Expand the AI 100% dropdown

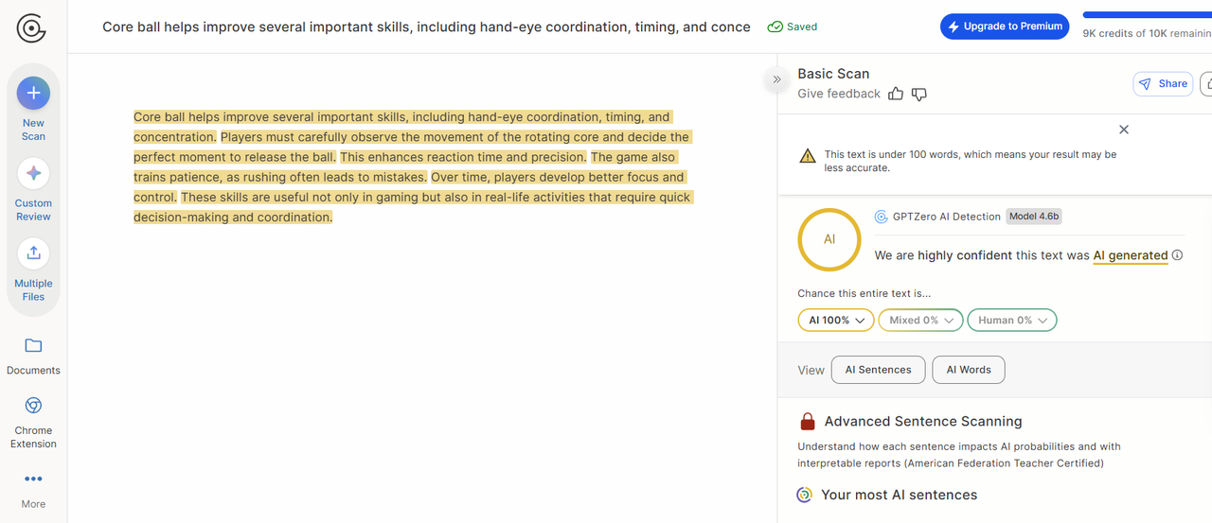point(836,321)
